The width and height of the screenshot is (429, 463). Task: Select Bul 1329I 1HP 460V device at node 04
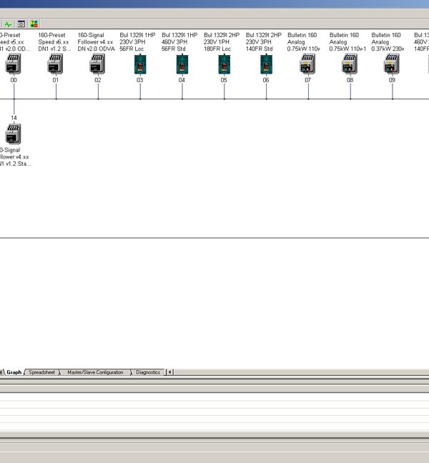click(x=182, y=64)
